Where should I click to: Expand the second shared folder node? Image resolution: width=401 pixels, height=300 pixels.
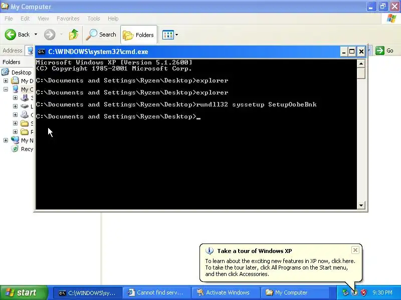coord(15,131)
